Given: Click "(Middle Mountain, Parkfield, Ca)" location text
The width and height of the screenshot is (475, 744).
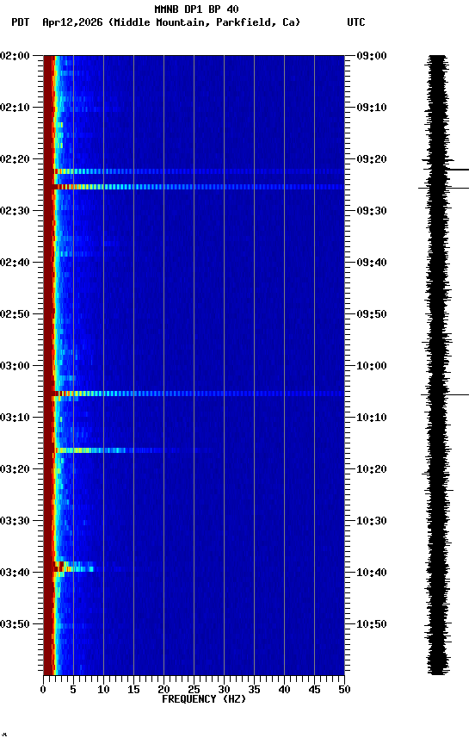Looking at the screenshot, I should pos(204,22).
